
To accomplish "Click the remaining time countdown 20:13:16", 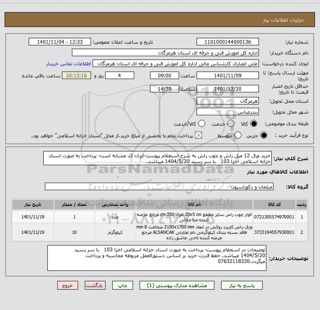I will click(x=76, y=75).
